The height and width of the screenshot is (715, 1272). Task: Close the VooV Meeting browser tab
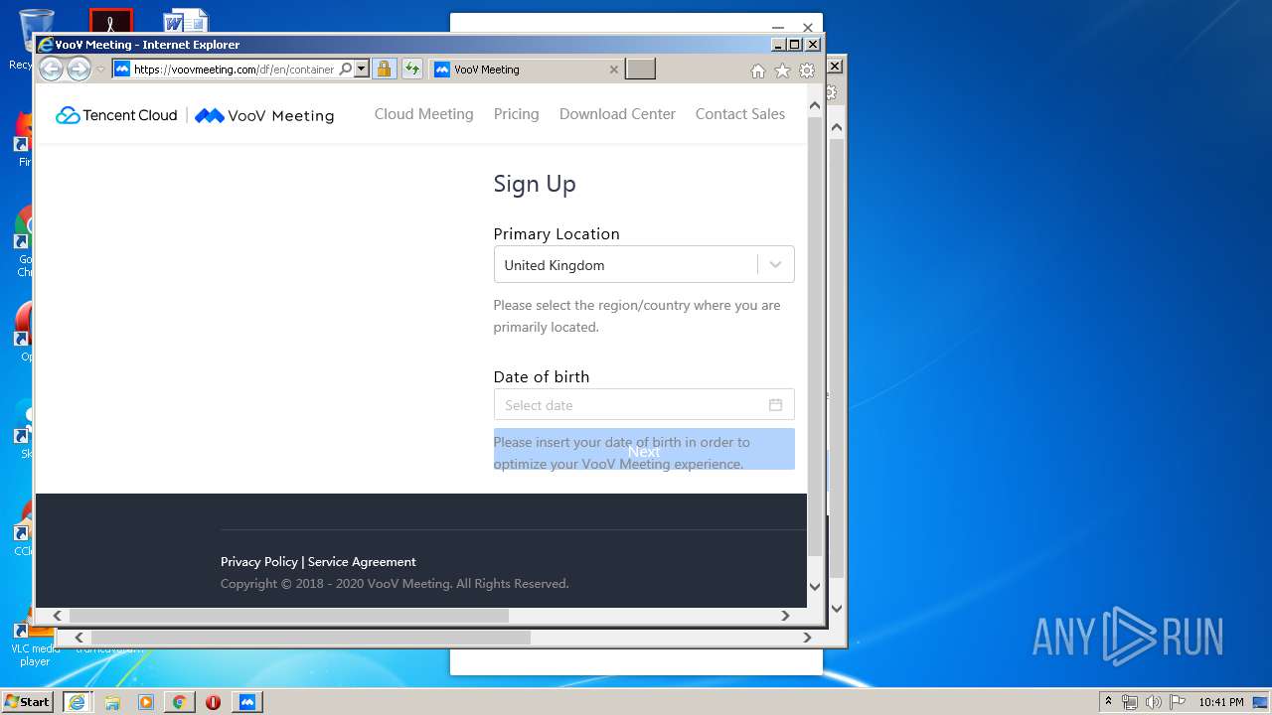(x=614, y=70)
